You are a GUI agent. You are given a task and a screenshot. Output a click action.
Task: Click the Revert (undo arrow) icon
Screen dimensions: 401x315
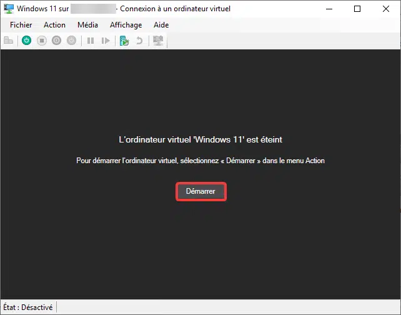[x=139, y=41]
